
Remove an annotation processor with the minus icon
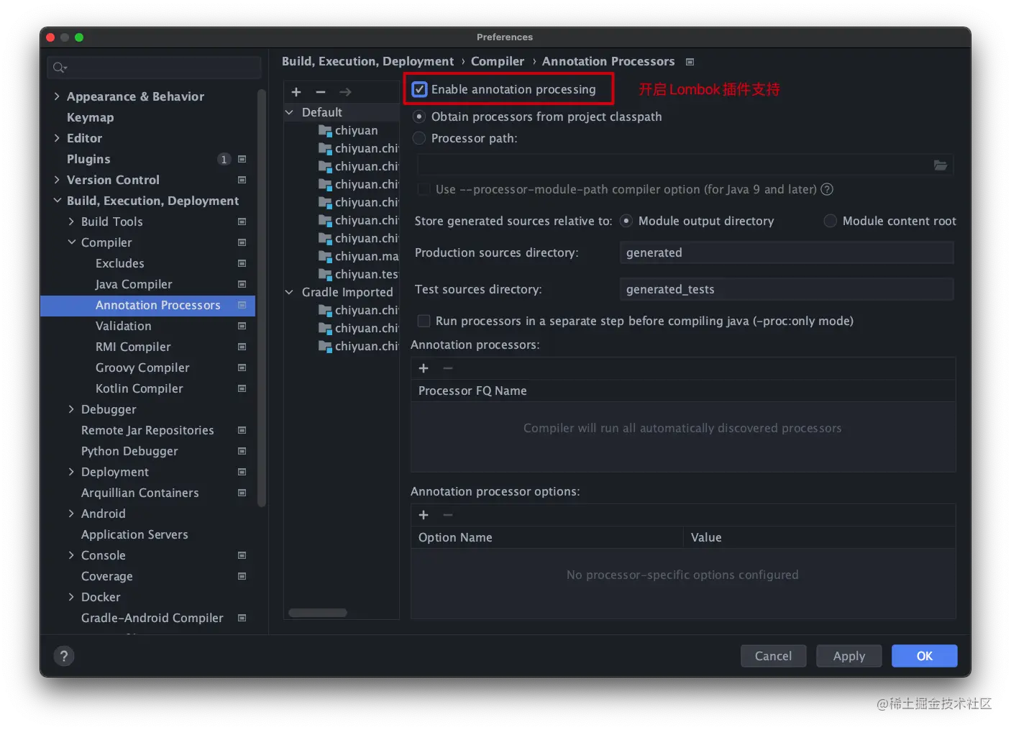pos(448,368)
